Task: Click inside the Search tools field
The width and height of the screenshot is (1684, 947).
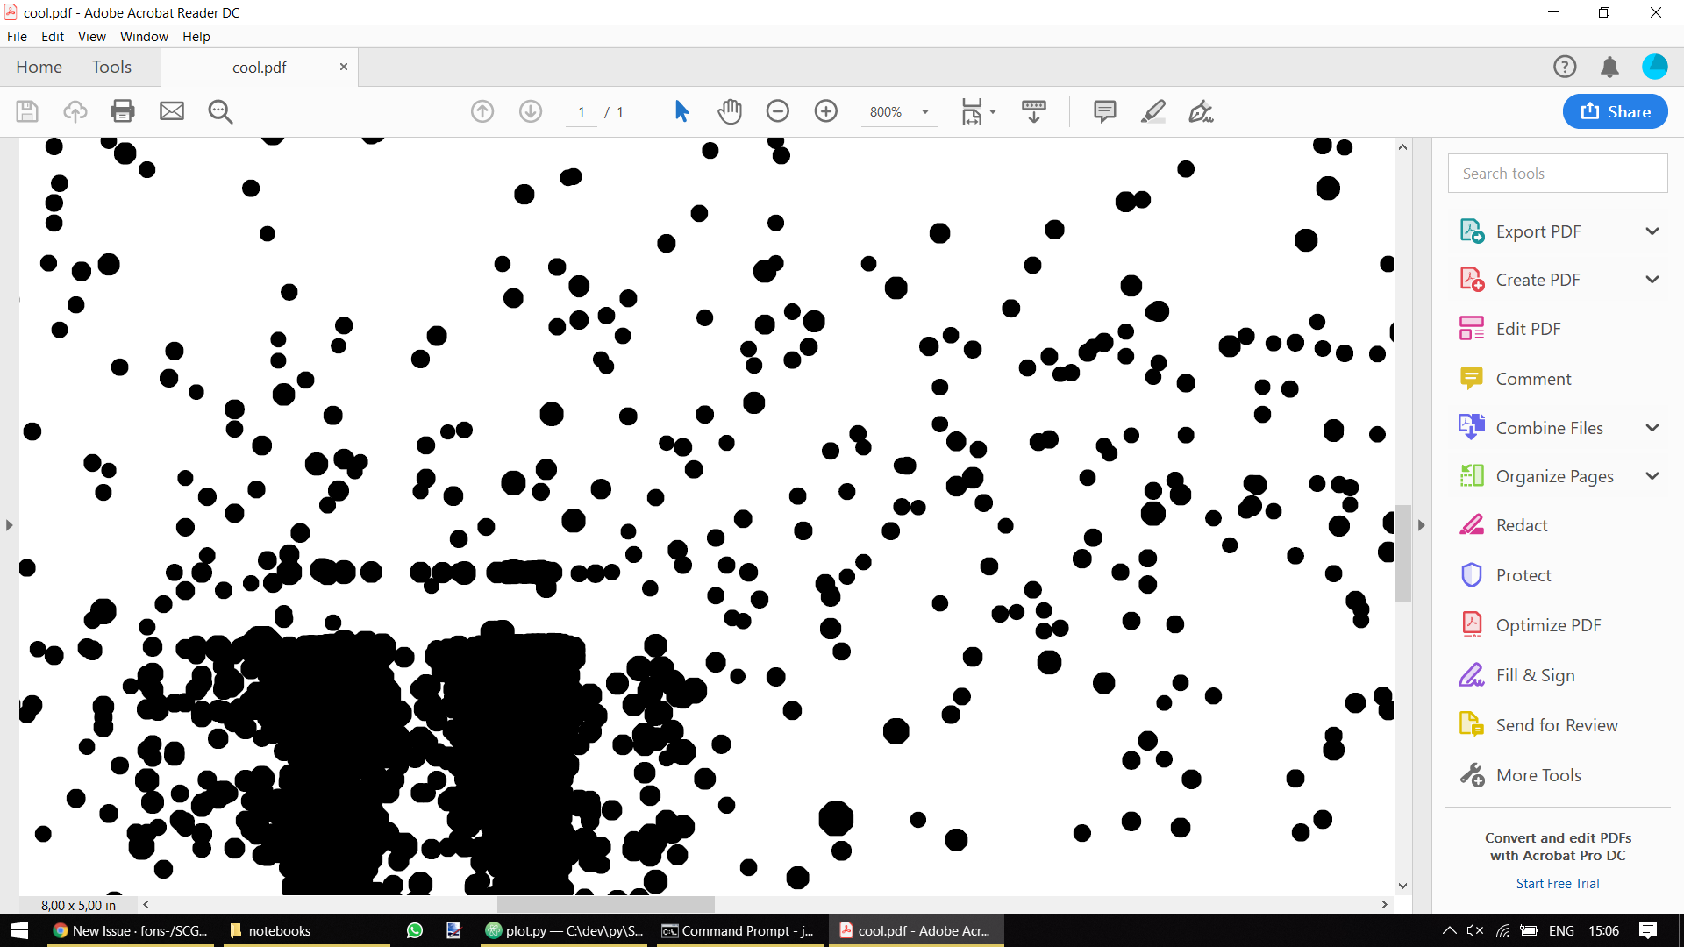Action: click(1557, 173)
